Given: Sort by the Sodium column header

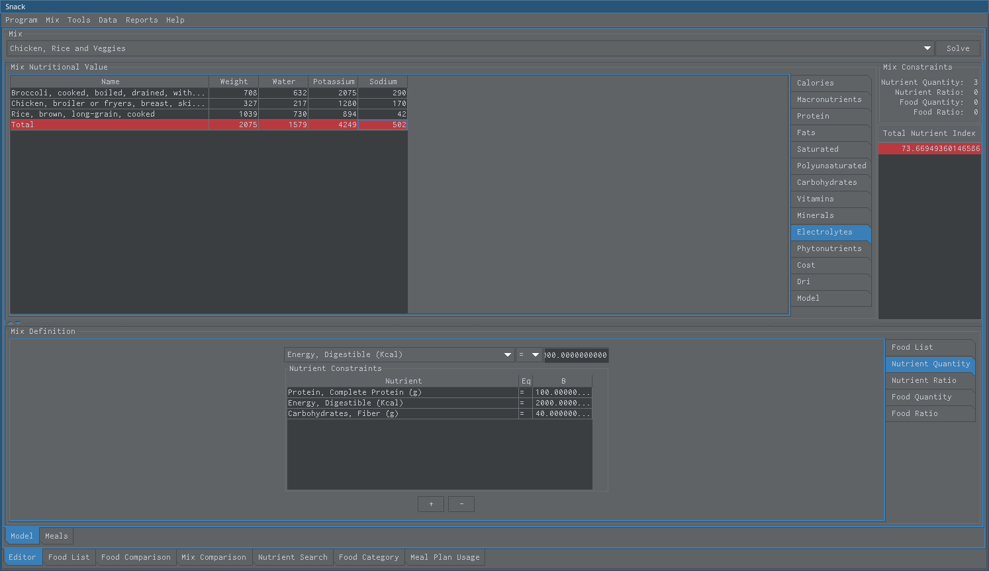Looking at the screenshot, I should [x=383, y=81].
